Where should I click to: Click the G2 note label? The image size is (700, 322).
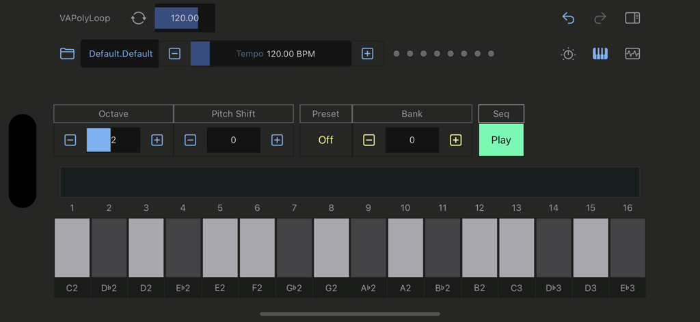point(332,288)
